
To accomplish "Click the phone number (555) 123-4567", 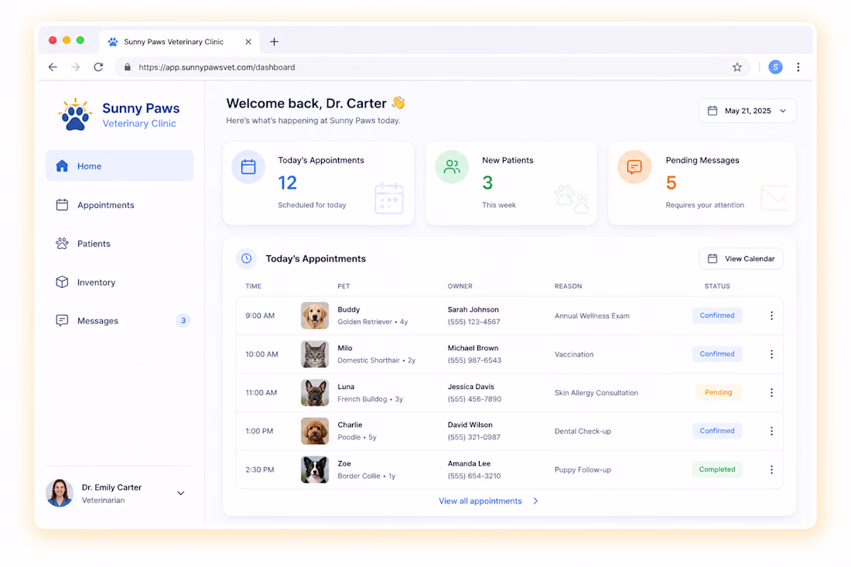I will click(x=473, y=323).
